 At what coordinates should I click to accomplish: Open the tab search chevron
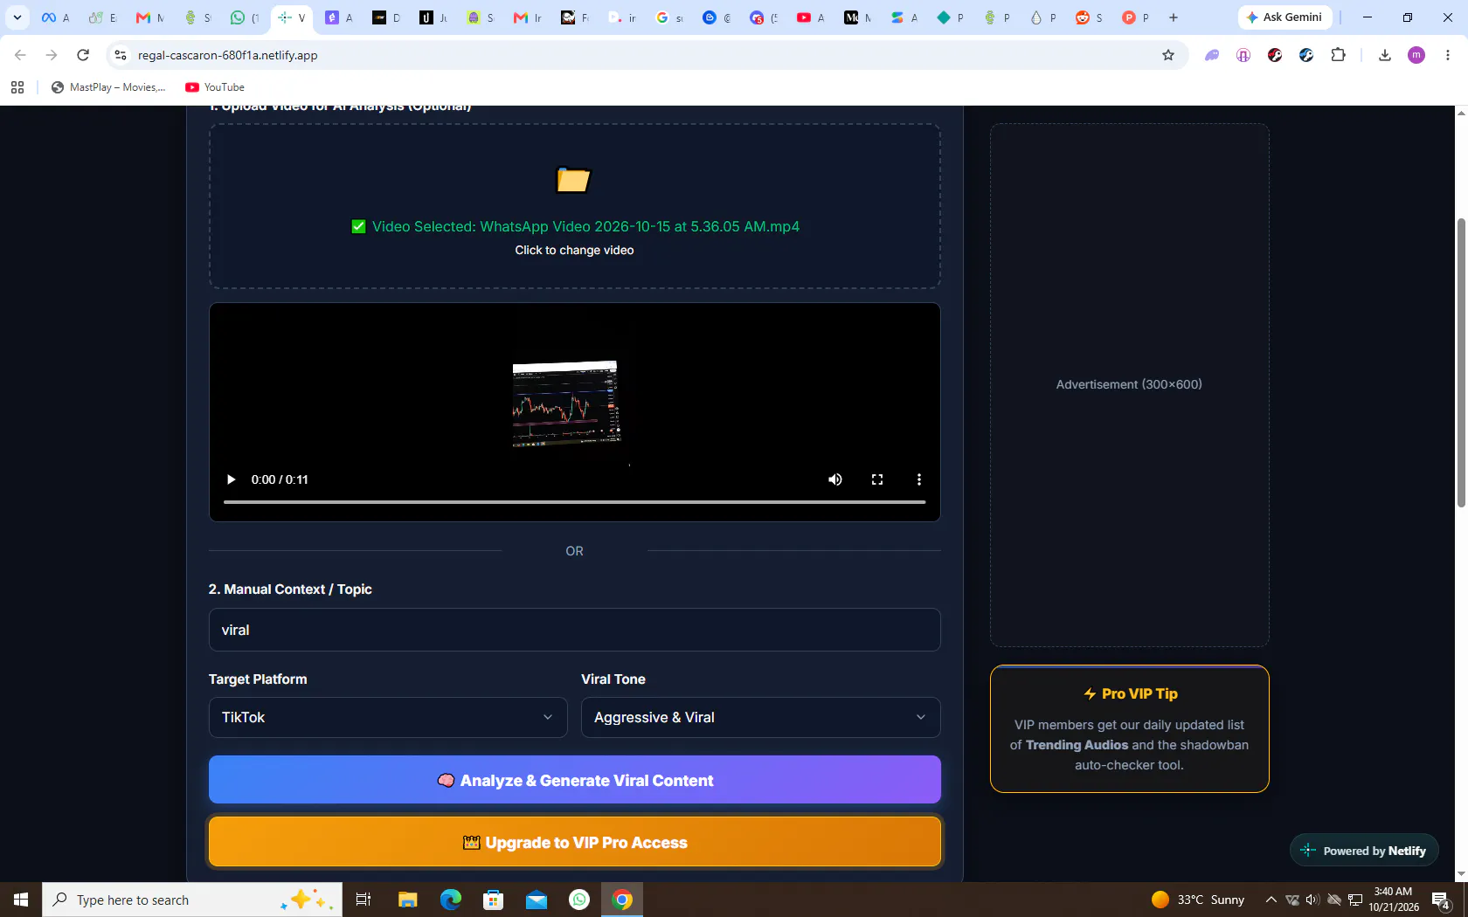click(x=17, y=17)
